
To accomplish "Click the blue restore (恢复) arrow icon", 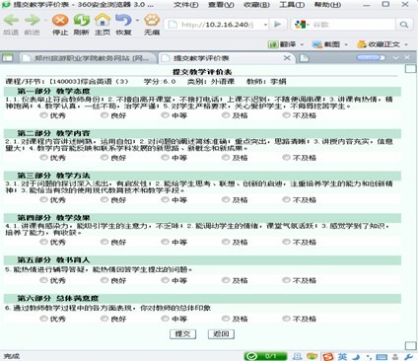I will [123, 21].
